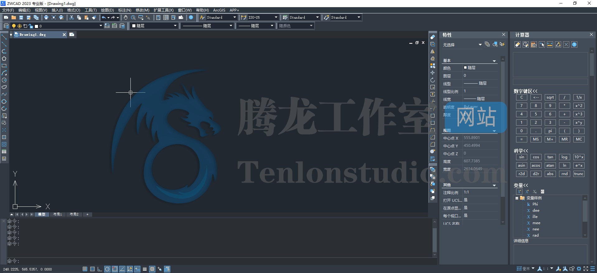This screenshot has height=273, width=597.
Task: Create a new drawing from the toolbar
Action: pyautogui.click(x=6, y=17)
